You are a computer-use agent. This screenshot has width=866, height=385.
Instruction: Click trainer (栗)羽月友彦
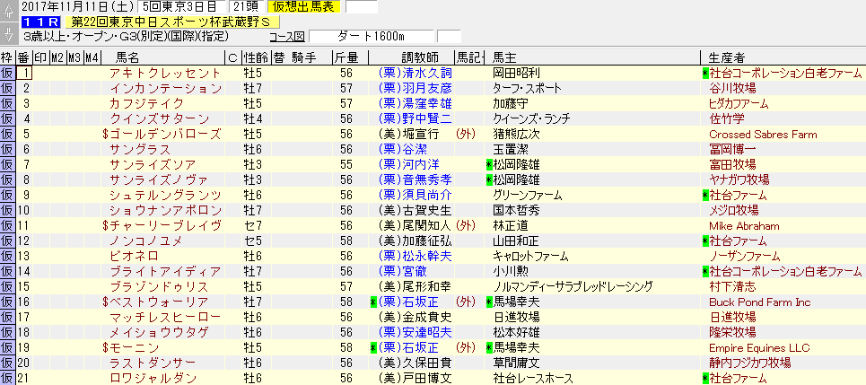pos(416,88)
